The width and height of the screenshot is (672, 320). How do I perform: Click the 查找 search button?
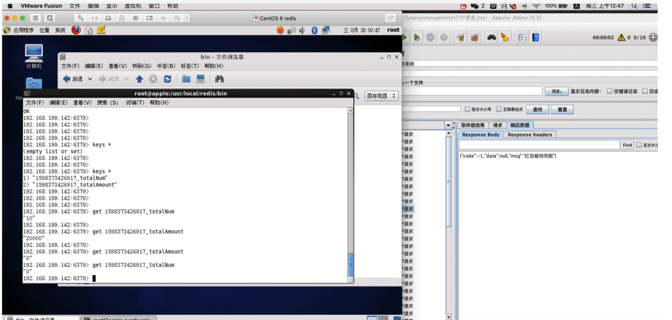[x=538, y=110]
